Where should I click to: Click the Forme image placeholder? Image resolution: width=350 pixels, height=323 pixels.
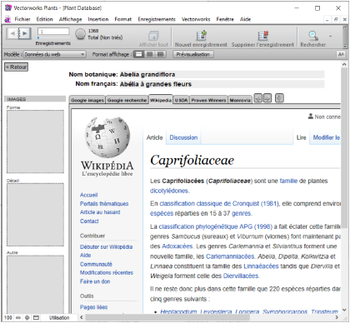[35, 142]
